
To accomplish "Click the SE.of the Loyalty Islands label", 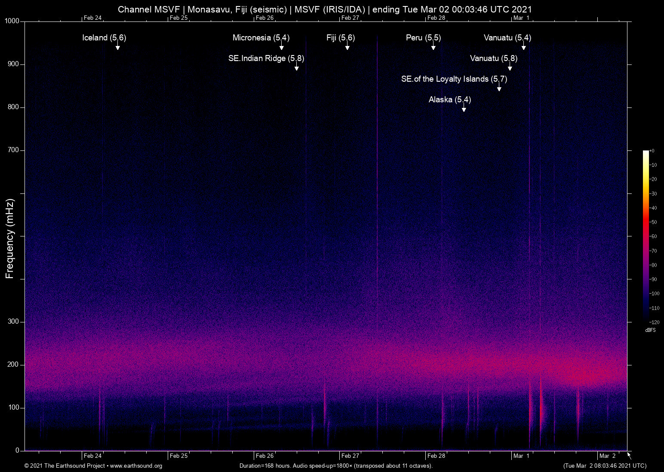I will (454, 79).
